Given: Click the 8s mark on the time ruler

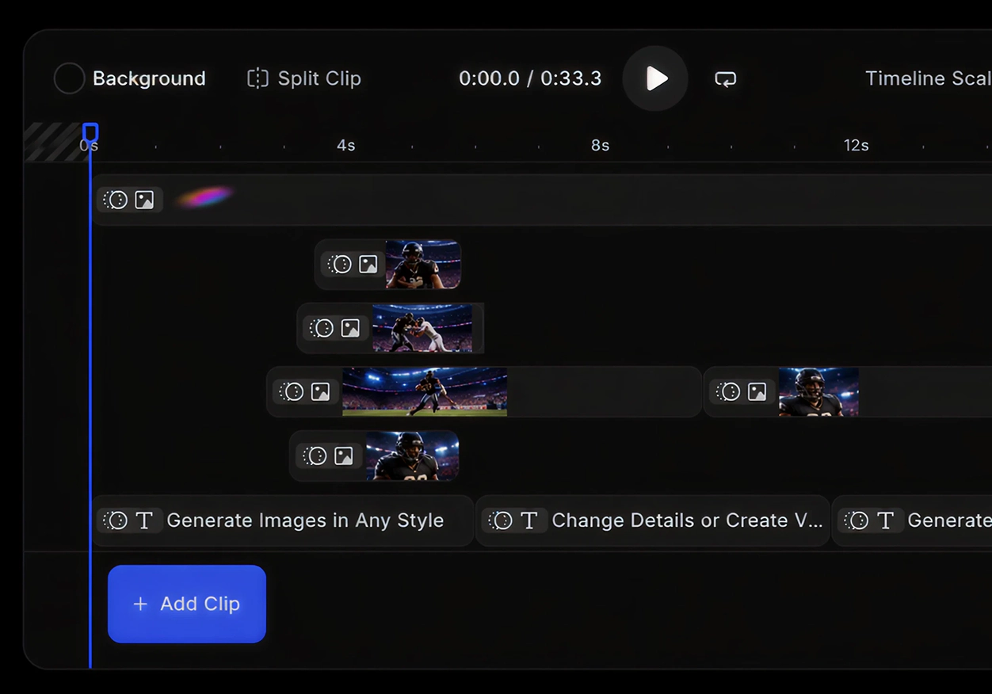Looking at the screenshot, I should point(600,145).
